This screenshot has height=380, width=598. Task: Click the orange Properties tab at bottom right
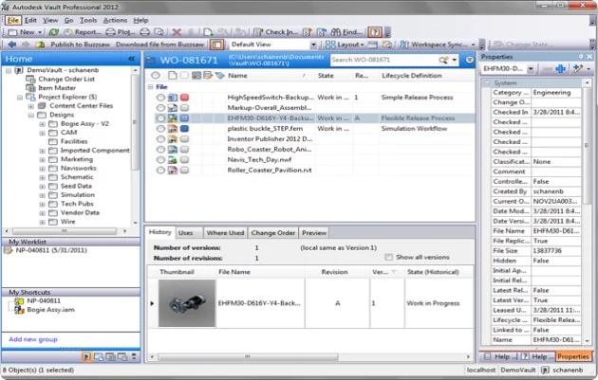pyautogui.click(x=572, y=356)
